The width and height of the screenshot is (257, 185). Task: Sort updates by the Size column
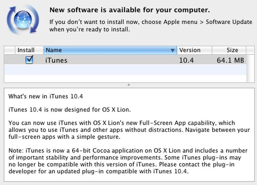232,50
